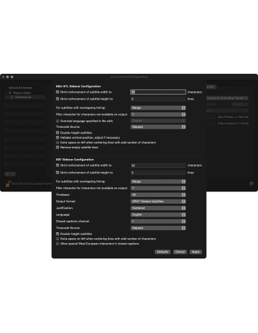Enable Allow special West European characters checkbox
Image resolution: width=258 pixels, height=333 pixels.
point(58,244)
